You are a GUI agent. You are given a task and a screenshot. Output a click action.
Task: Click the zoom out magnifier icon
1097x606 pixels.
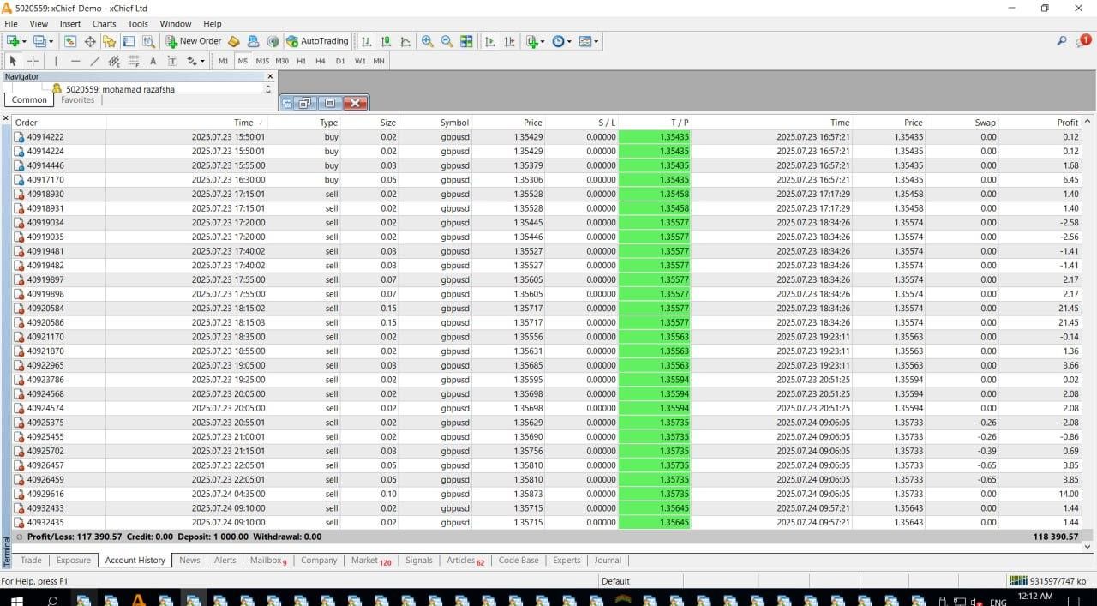point(447,41)
